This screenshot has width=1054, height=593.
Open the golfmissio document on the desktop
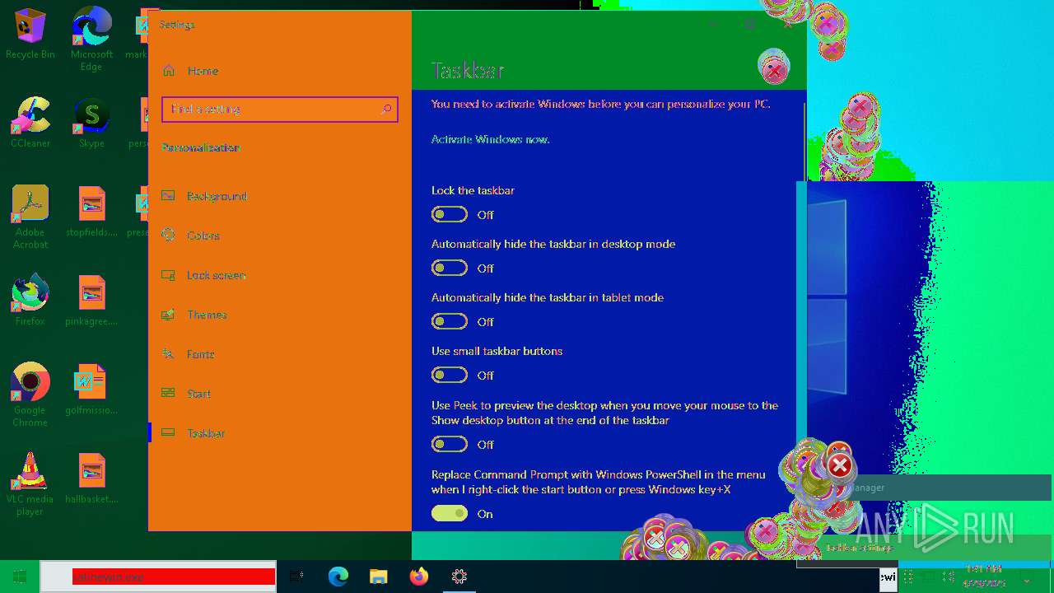(x=91, y=390)
